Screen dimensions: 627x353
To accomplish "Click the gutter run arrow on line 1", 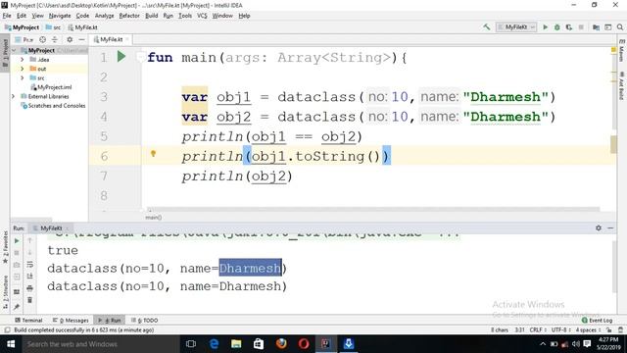I will (121, 57).
